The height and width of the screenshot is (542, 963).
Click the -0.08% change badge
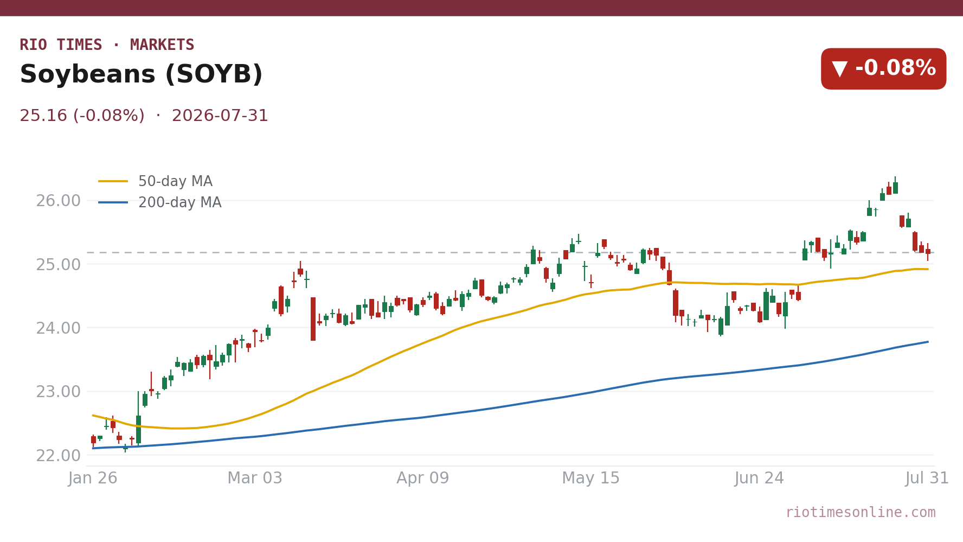(x=883, y=69)
